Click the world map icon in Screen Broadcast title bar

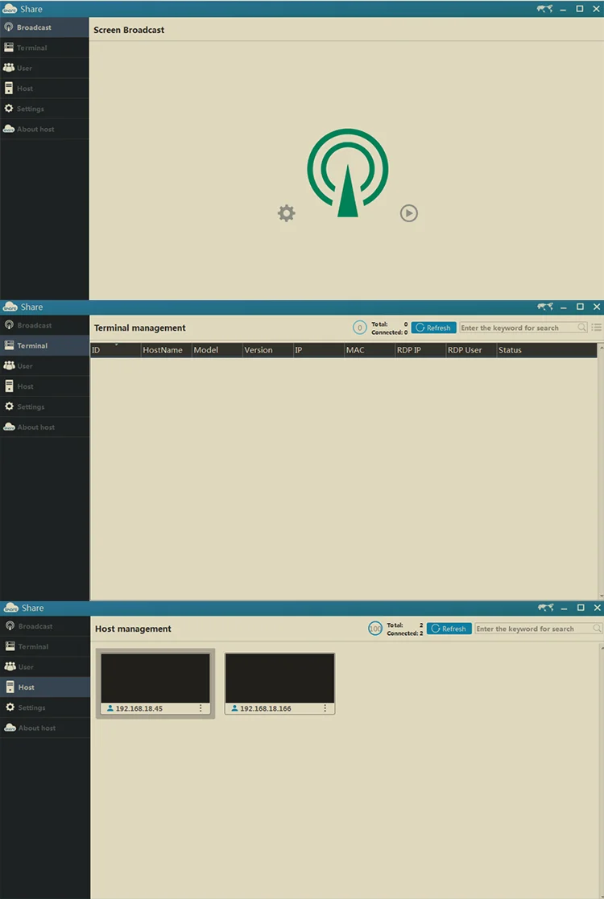[545, 9]
